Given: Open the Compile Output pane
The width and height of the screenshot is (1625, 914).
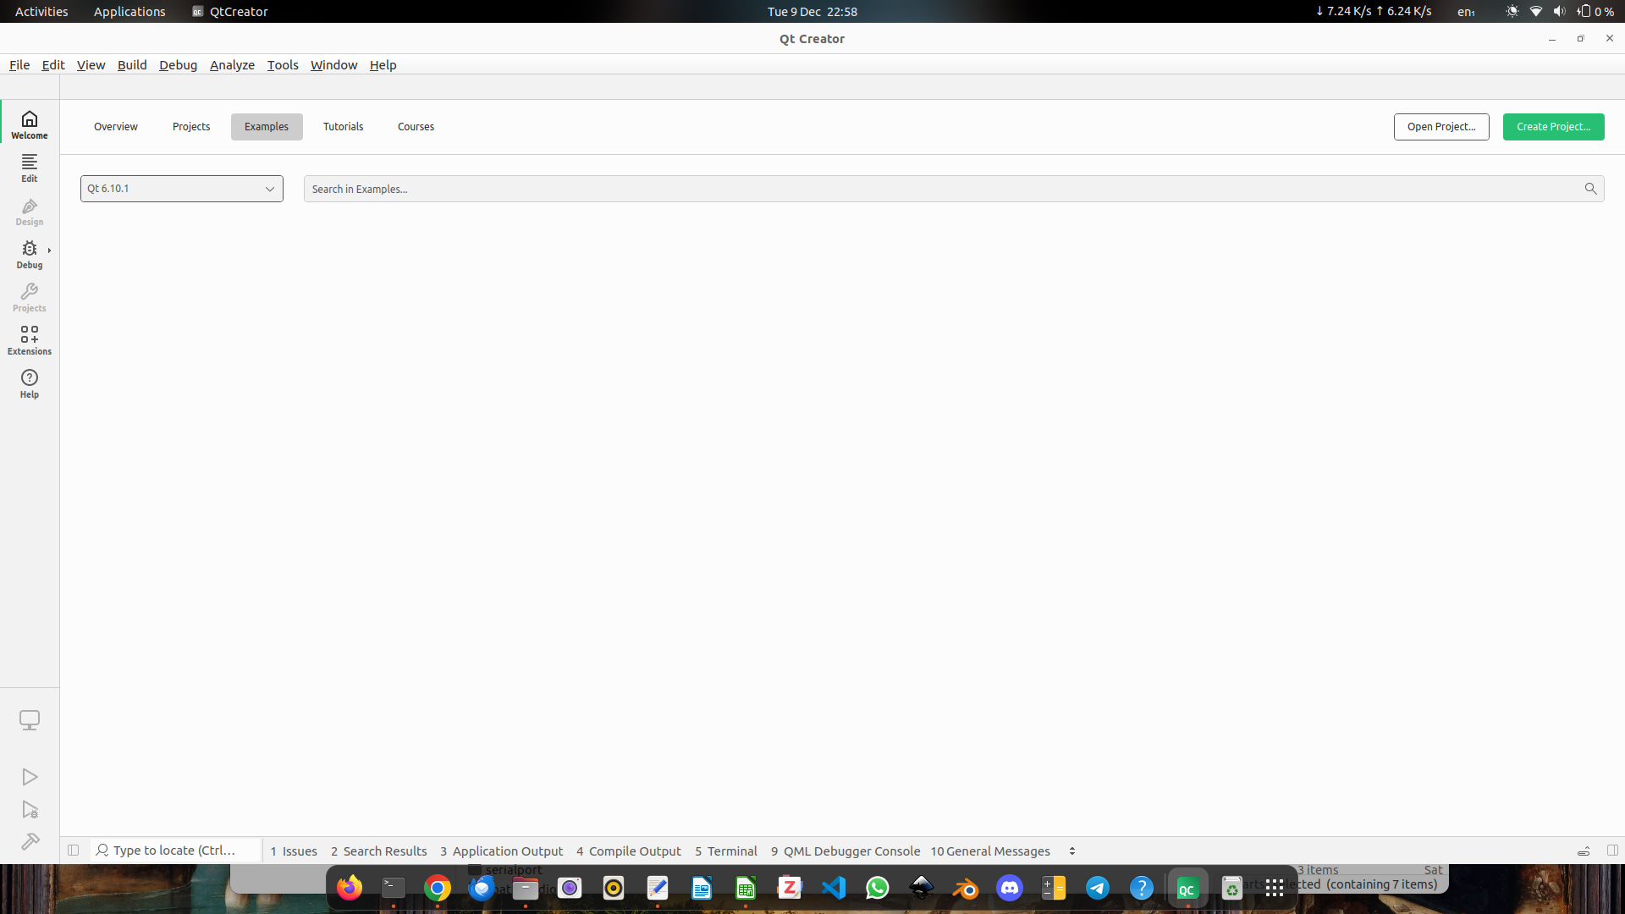Looking at the screenshot, I should [x=628, y=851].
